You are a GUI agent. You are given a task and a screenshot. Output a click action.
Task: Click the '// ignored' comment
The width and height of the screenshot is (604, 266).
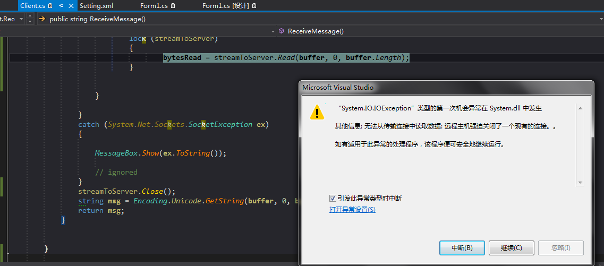pos(116,172)
